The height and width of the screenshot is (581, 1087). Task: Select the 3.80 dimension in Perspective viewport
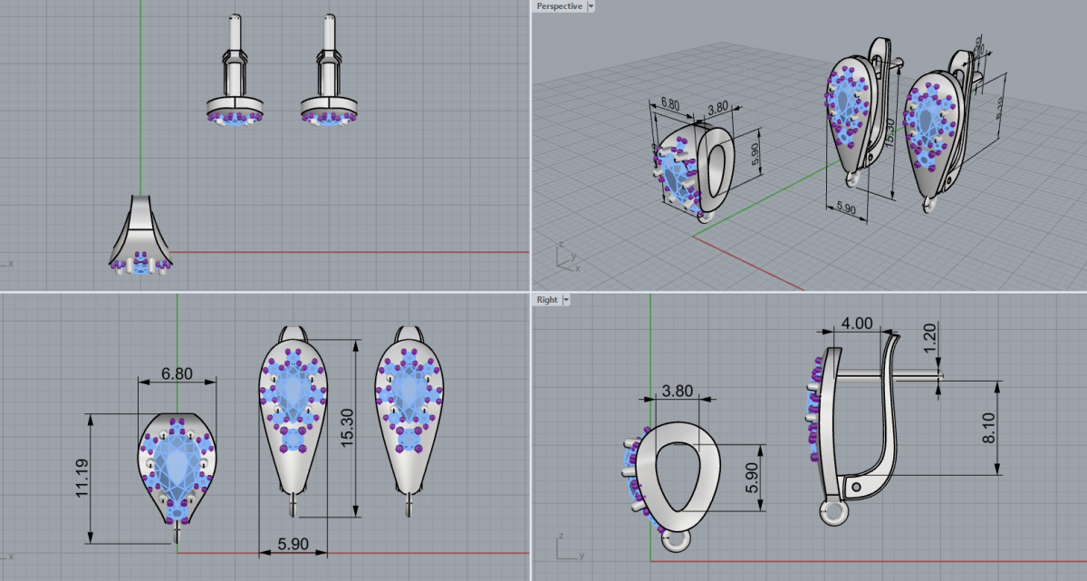[717, 107]
